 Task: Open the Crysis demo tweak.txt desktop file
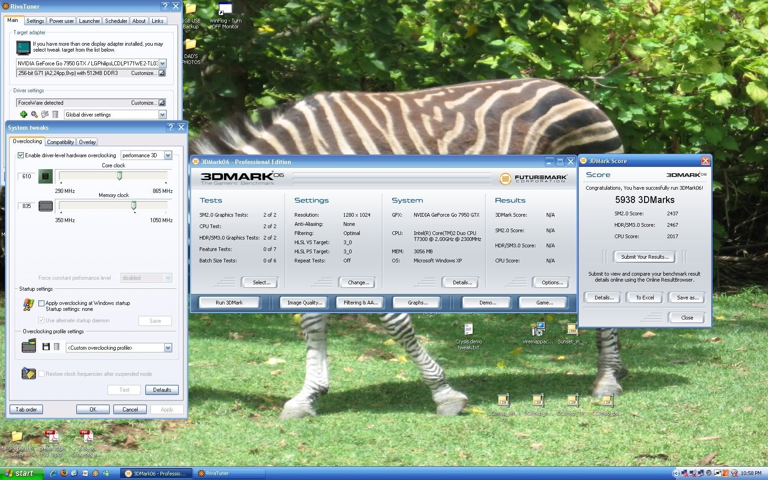[x=468, y=330]
